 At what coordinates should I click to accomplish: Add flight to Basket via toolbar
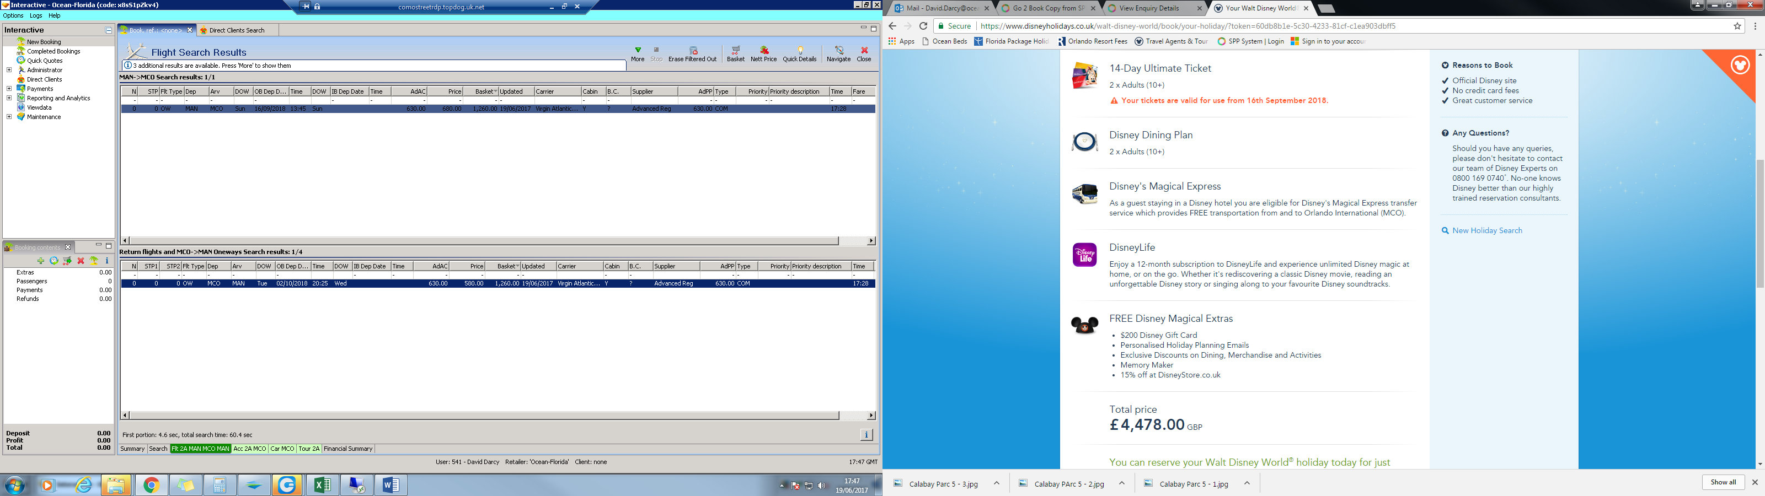tap(736, 54)
